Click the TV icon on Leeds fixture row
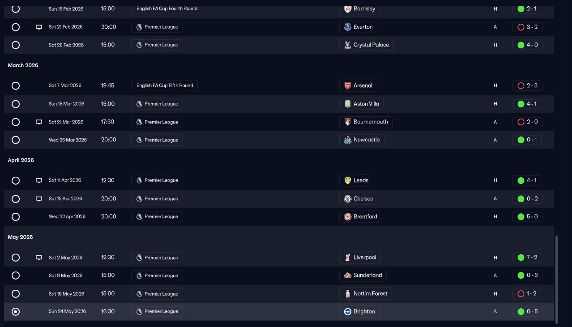 [x=39, y=181]
